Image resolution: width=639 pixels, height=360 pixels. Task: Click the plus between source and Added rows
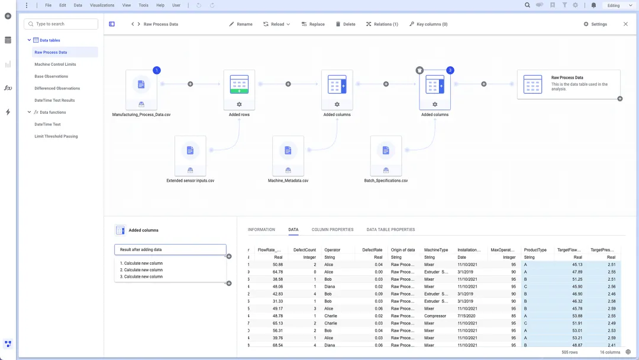[191, 84]
